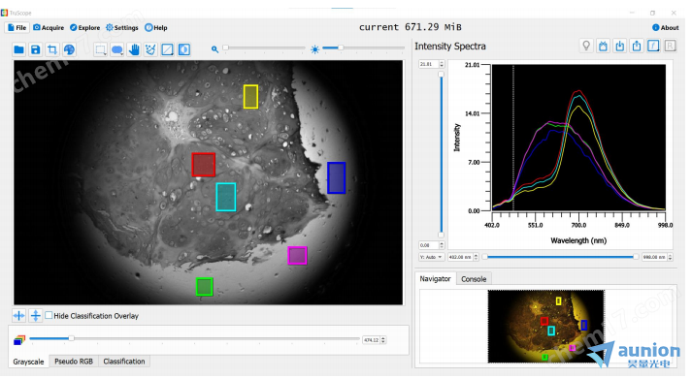Open the Pseudo RGB tab

click(x=74, y=362)
